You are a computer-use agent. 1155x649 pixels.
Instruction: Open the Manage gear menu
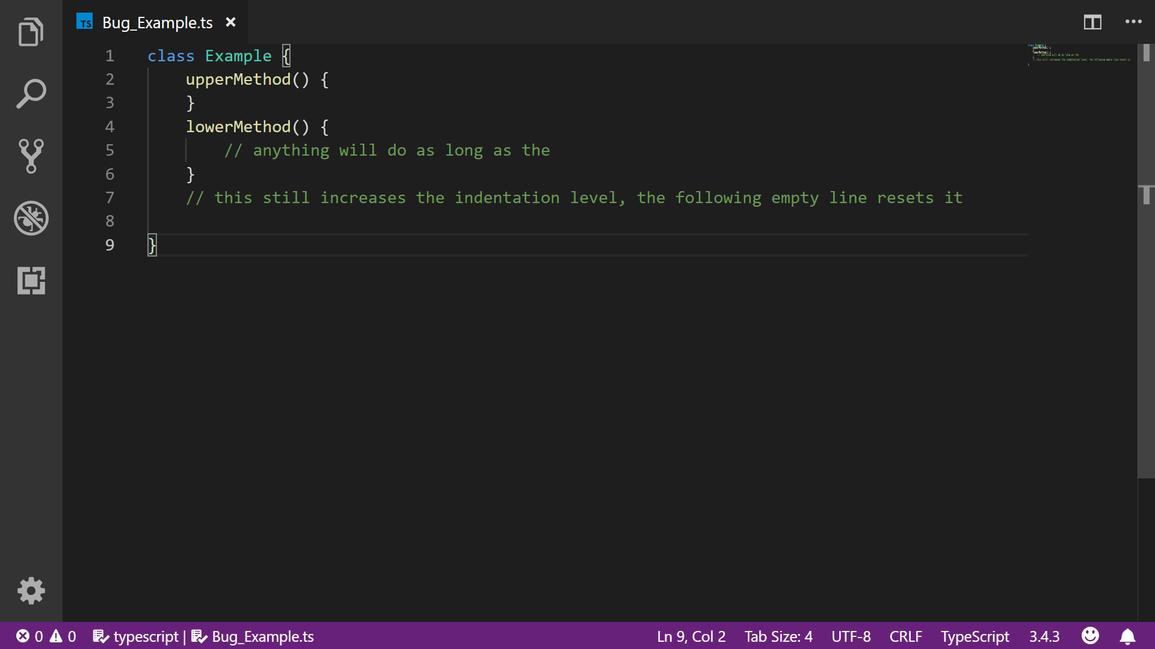tap(31, 591)
